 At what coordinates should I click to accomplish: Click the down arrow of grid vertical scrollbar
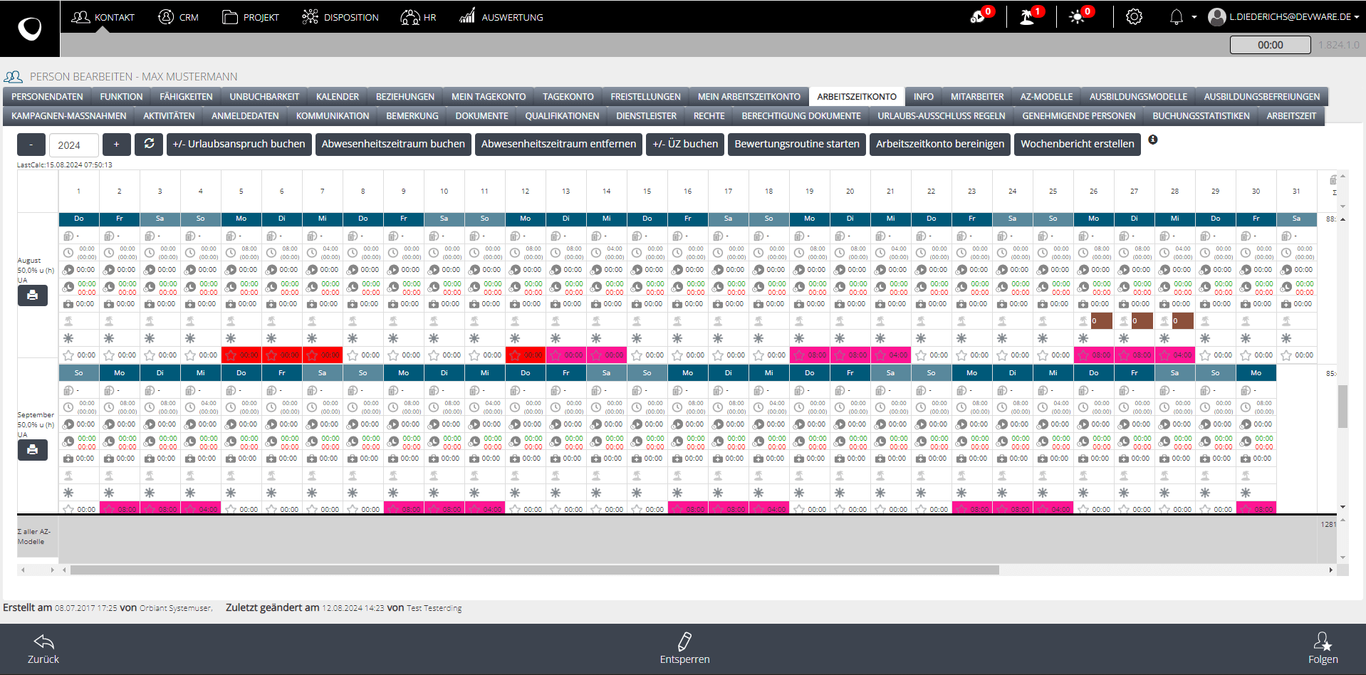[1342, 507]
